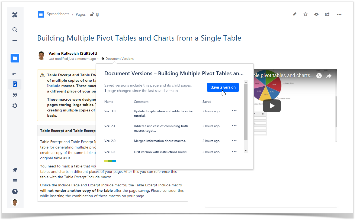The width and height of the screenshot is (357, 221).
Task: Open the help question mark icon
Action: click(x=15, y=192)
